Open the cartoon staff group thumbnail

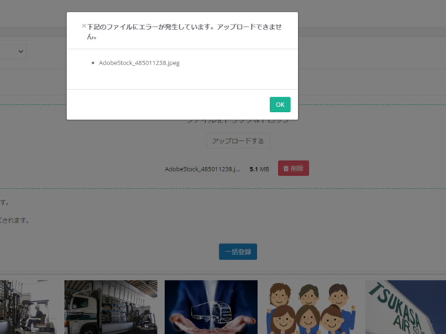[311, 307]
